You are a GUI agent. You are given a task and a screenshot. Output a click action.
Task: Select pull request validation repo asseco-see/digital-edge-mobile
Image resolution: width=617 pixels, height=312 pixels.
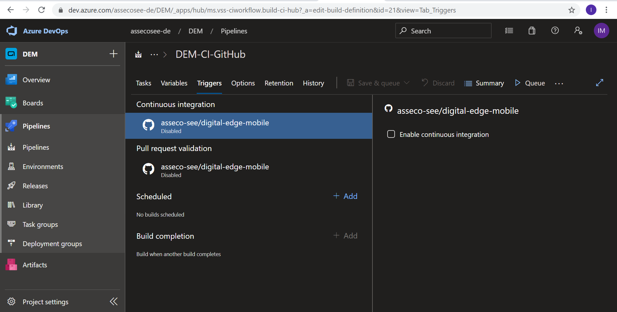[249, 170]
